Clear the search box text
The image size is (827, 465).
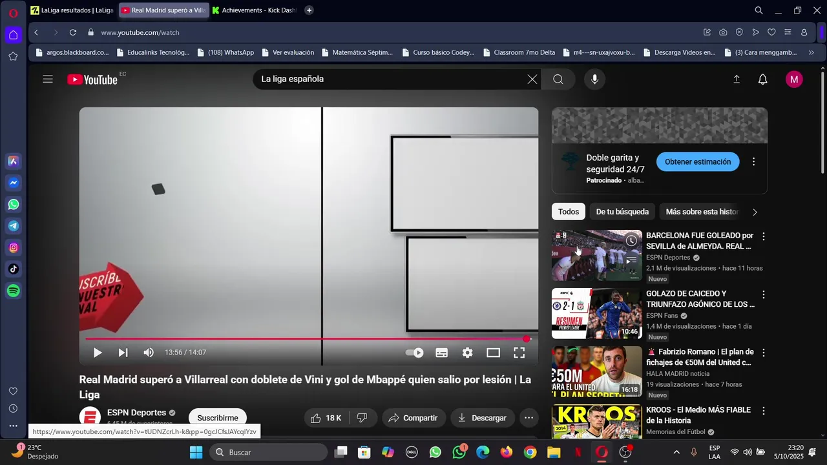[x=532, y=79]
